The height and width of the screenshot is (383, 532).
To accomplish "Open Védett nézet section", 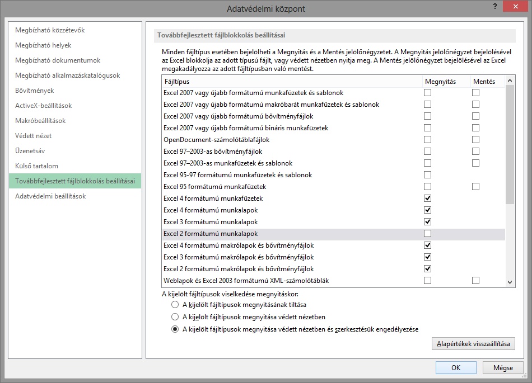I will pos(33,136).
